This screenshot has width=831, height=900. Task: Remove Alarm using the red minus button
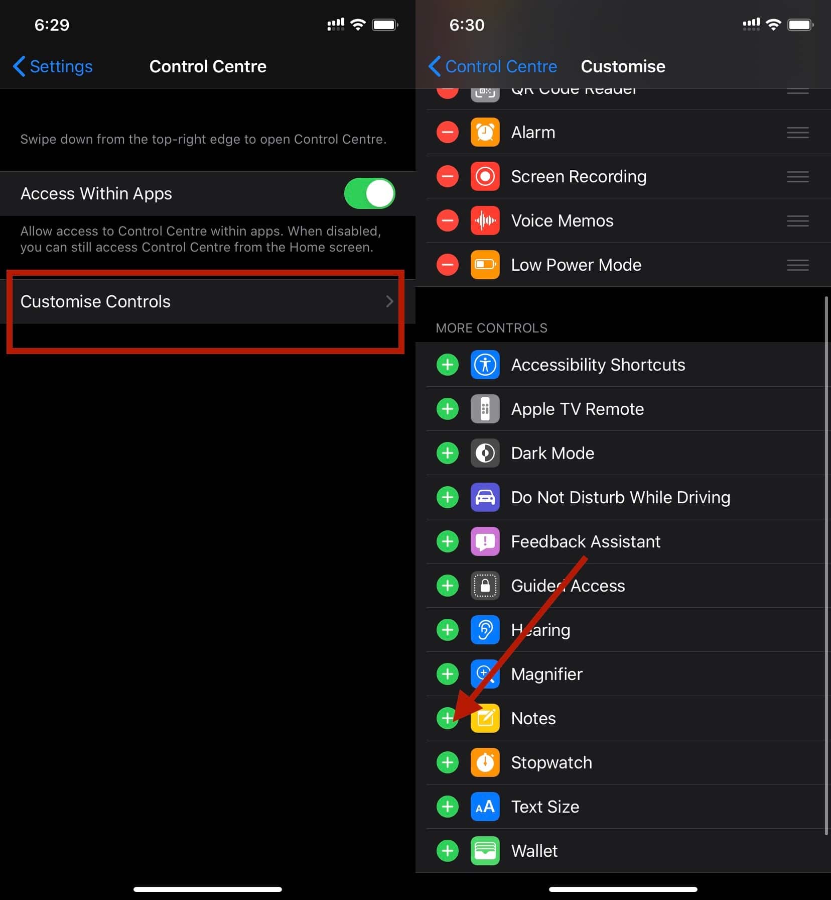tap(448, 133)
